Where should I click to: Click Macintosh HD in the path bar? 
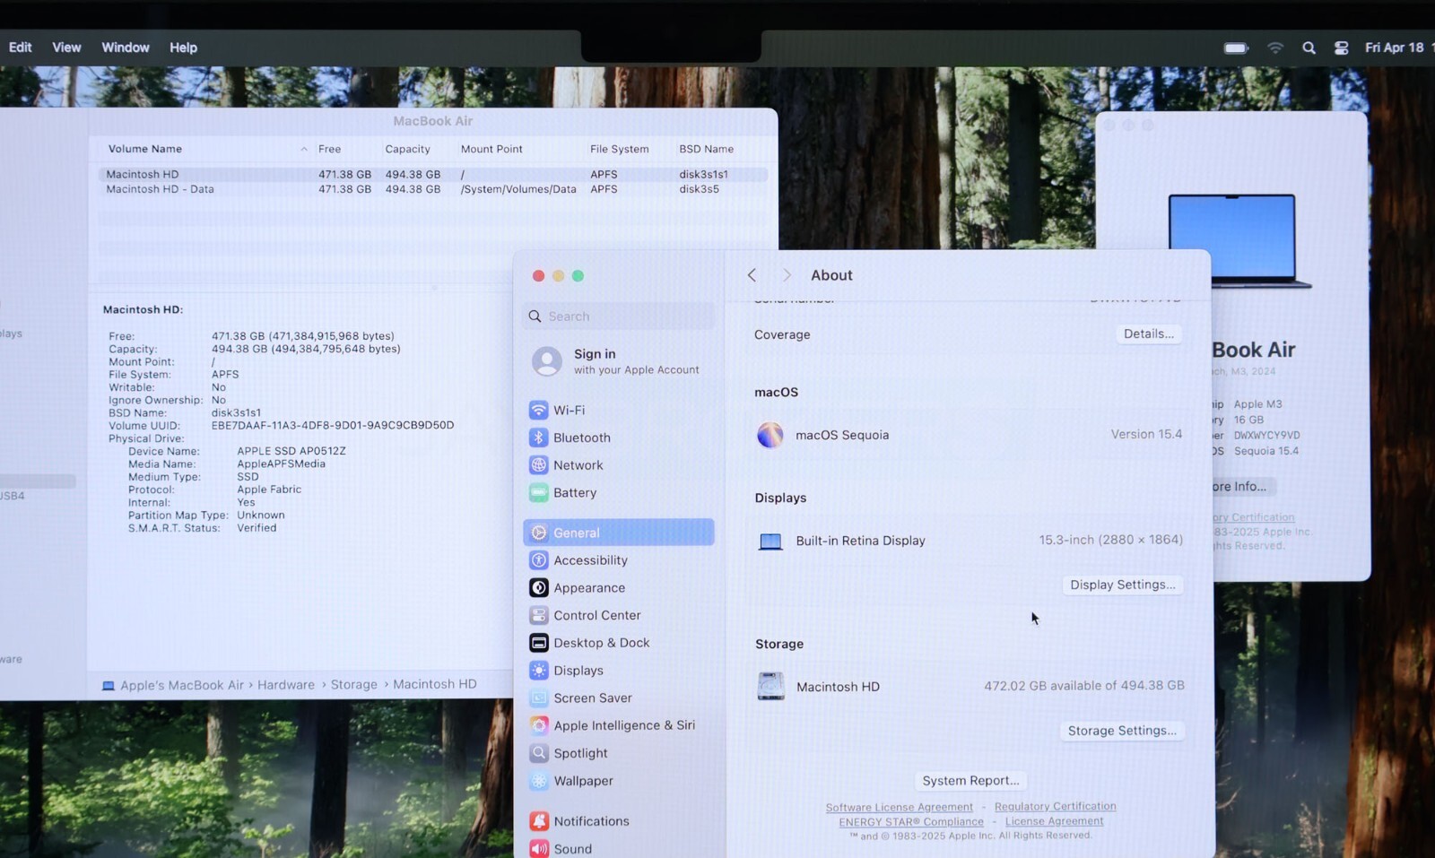tap(435, 684)
